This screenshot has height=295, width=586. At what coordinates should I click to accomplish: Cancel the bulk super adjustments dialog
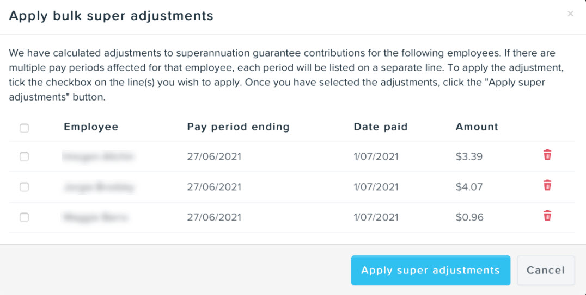546,271
